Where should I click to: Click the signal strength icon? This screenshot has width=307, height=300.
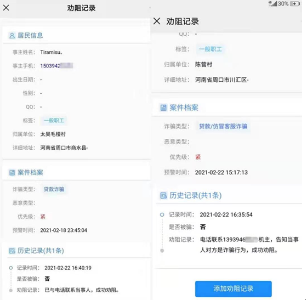click(x=273, y=3)
